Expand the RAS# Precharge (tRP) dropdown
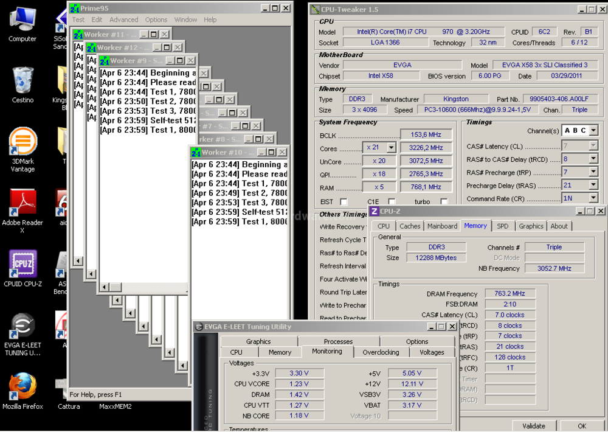The width and height of the screenshot is (608, 432). point(593,172)
